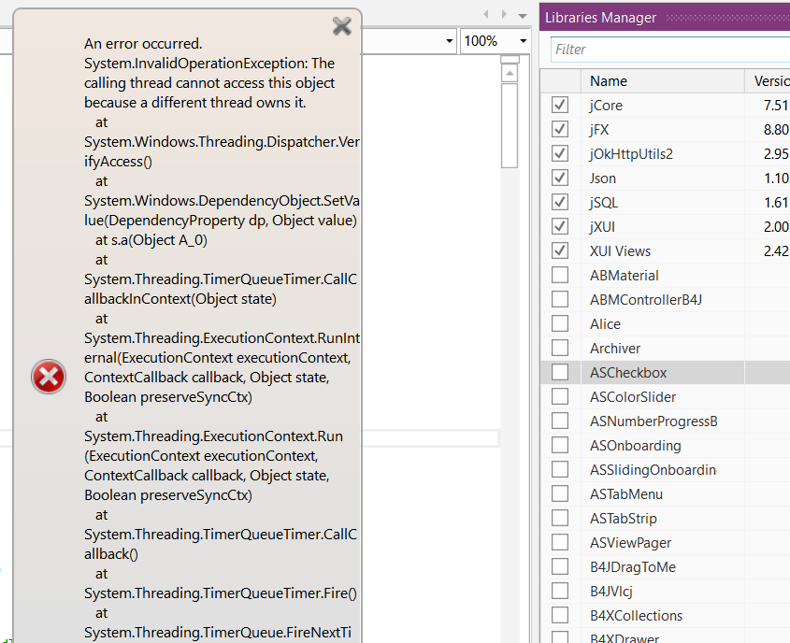Check the B4JDragToMe library

tap(560, 566)
